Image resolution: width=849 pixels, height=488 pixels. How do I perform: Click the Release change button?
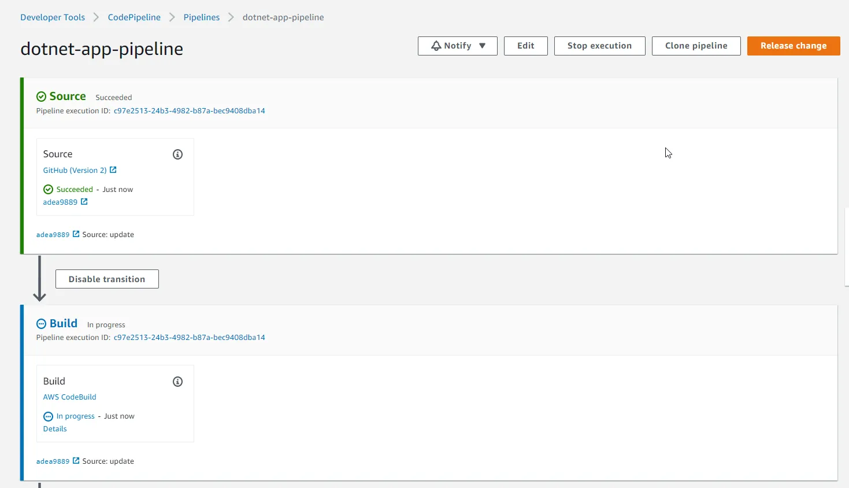pyautogui.click(x=793, y=46)
